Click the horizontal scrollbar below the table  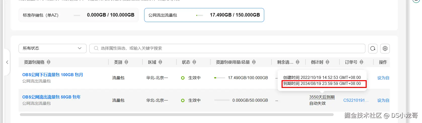pyautogui.click(x=177, y=115)
